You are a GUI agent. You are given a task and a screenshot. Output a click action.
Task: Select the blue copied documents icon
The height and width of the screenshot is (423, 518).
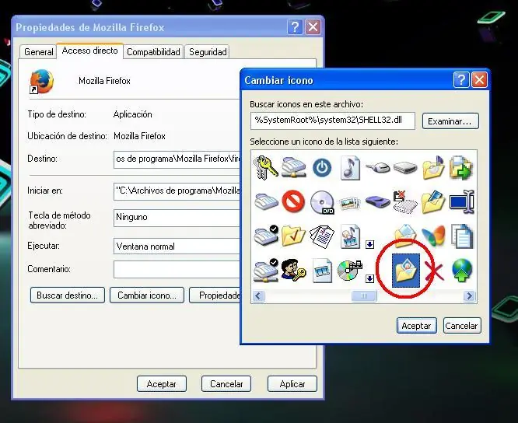point(462,236)
